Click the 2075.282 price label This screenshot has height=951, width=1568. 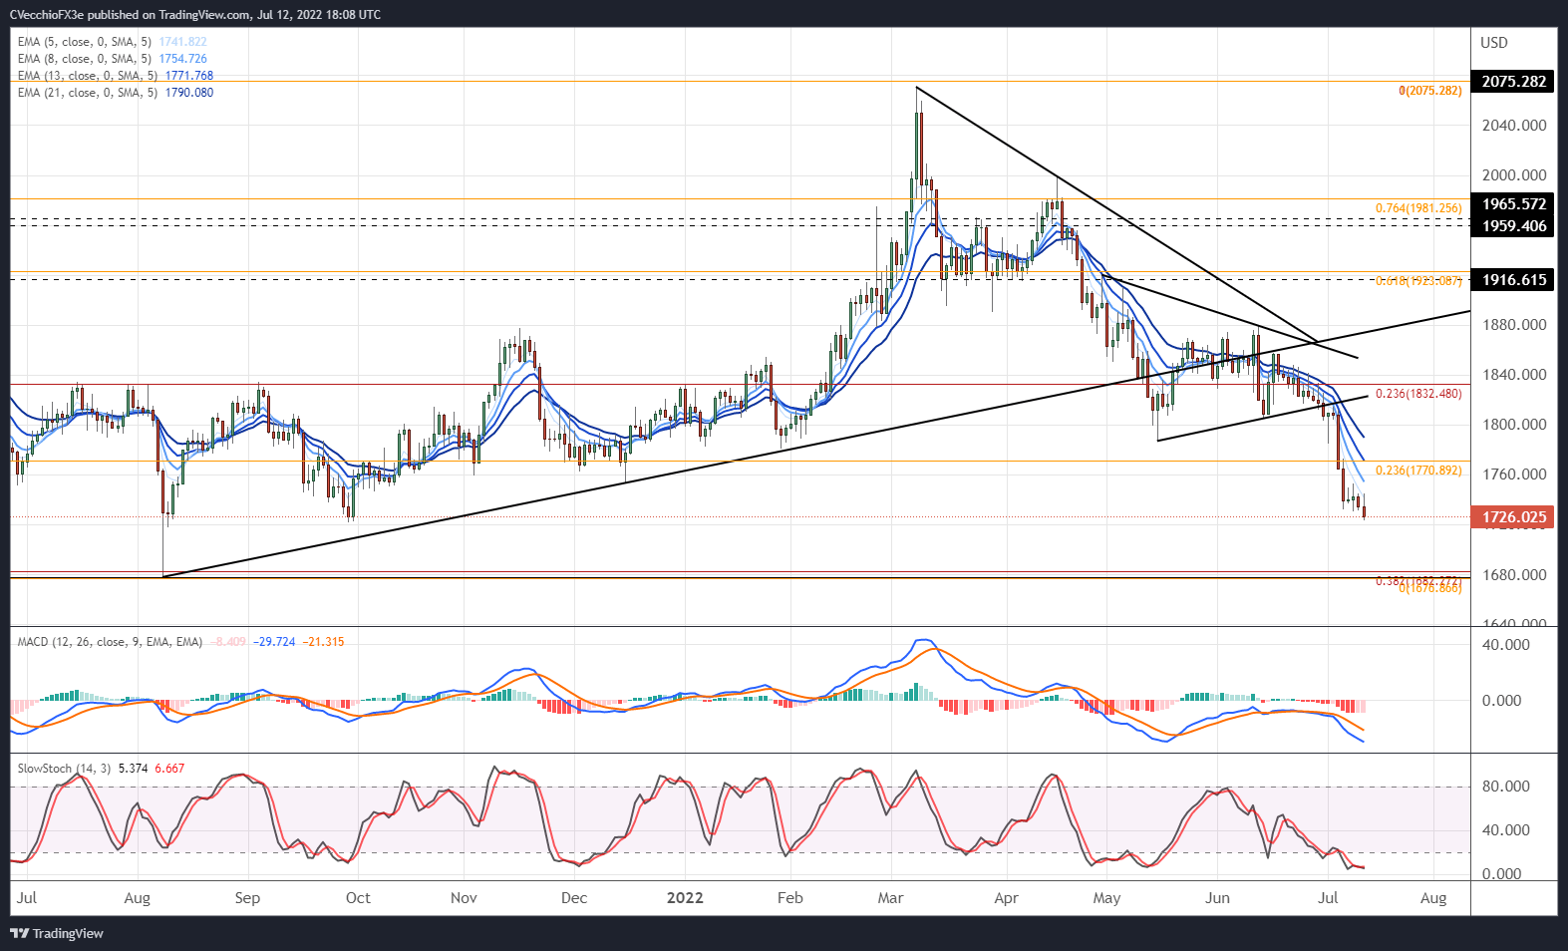1513,82
